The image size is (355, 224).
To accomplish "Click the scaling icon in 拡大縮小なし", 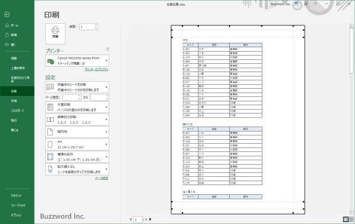I will coord(50,169).
